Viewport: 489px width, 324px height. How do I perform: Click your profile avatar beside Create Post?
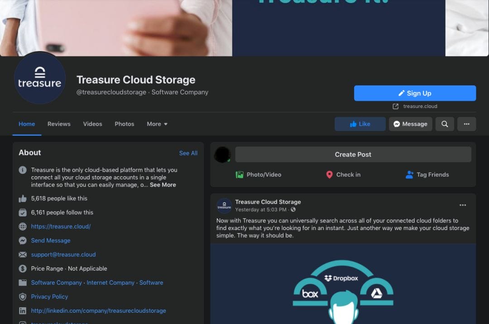click(222, 155)
